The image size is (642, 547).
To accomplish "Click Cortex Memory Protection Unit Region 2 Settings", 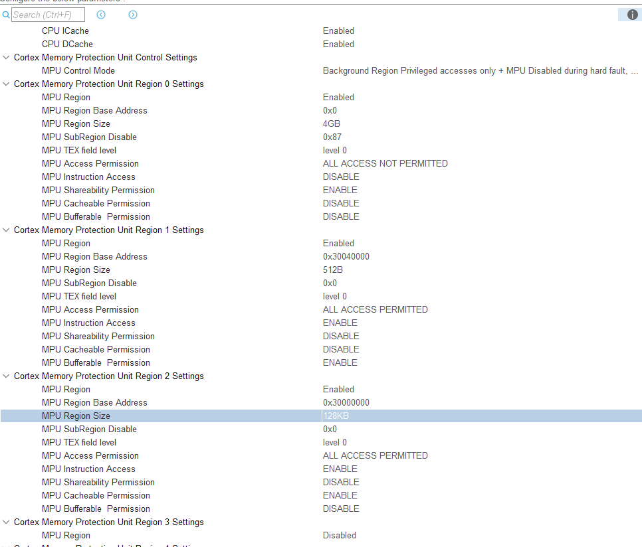I will coord(109,376).
